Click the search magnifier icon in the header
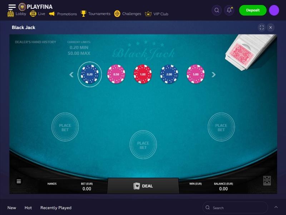This screenshot has width=286, height=215. pos(217,10)
